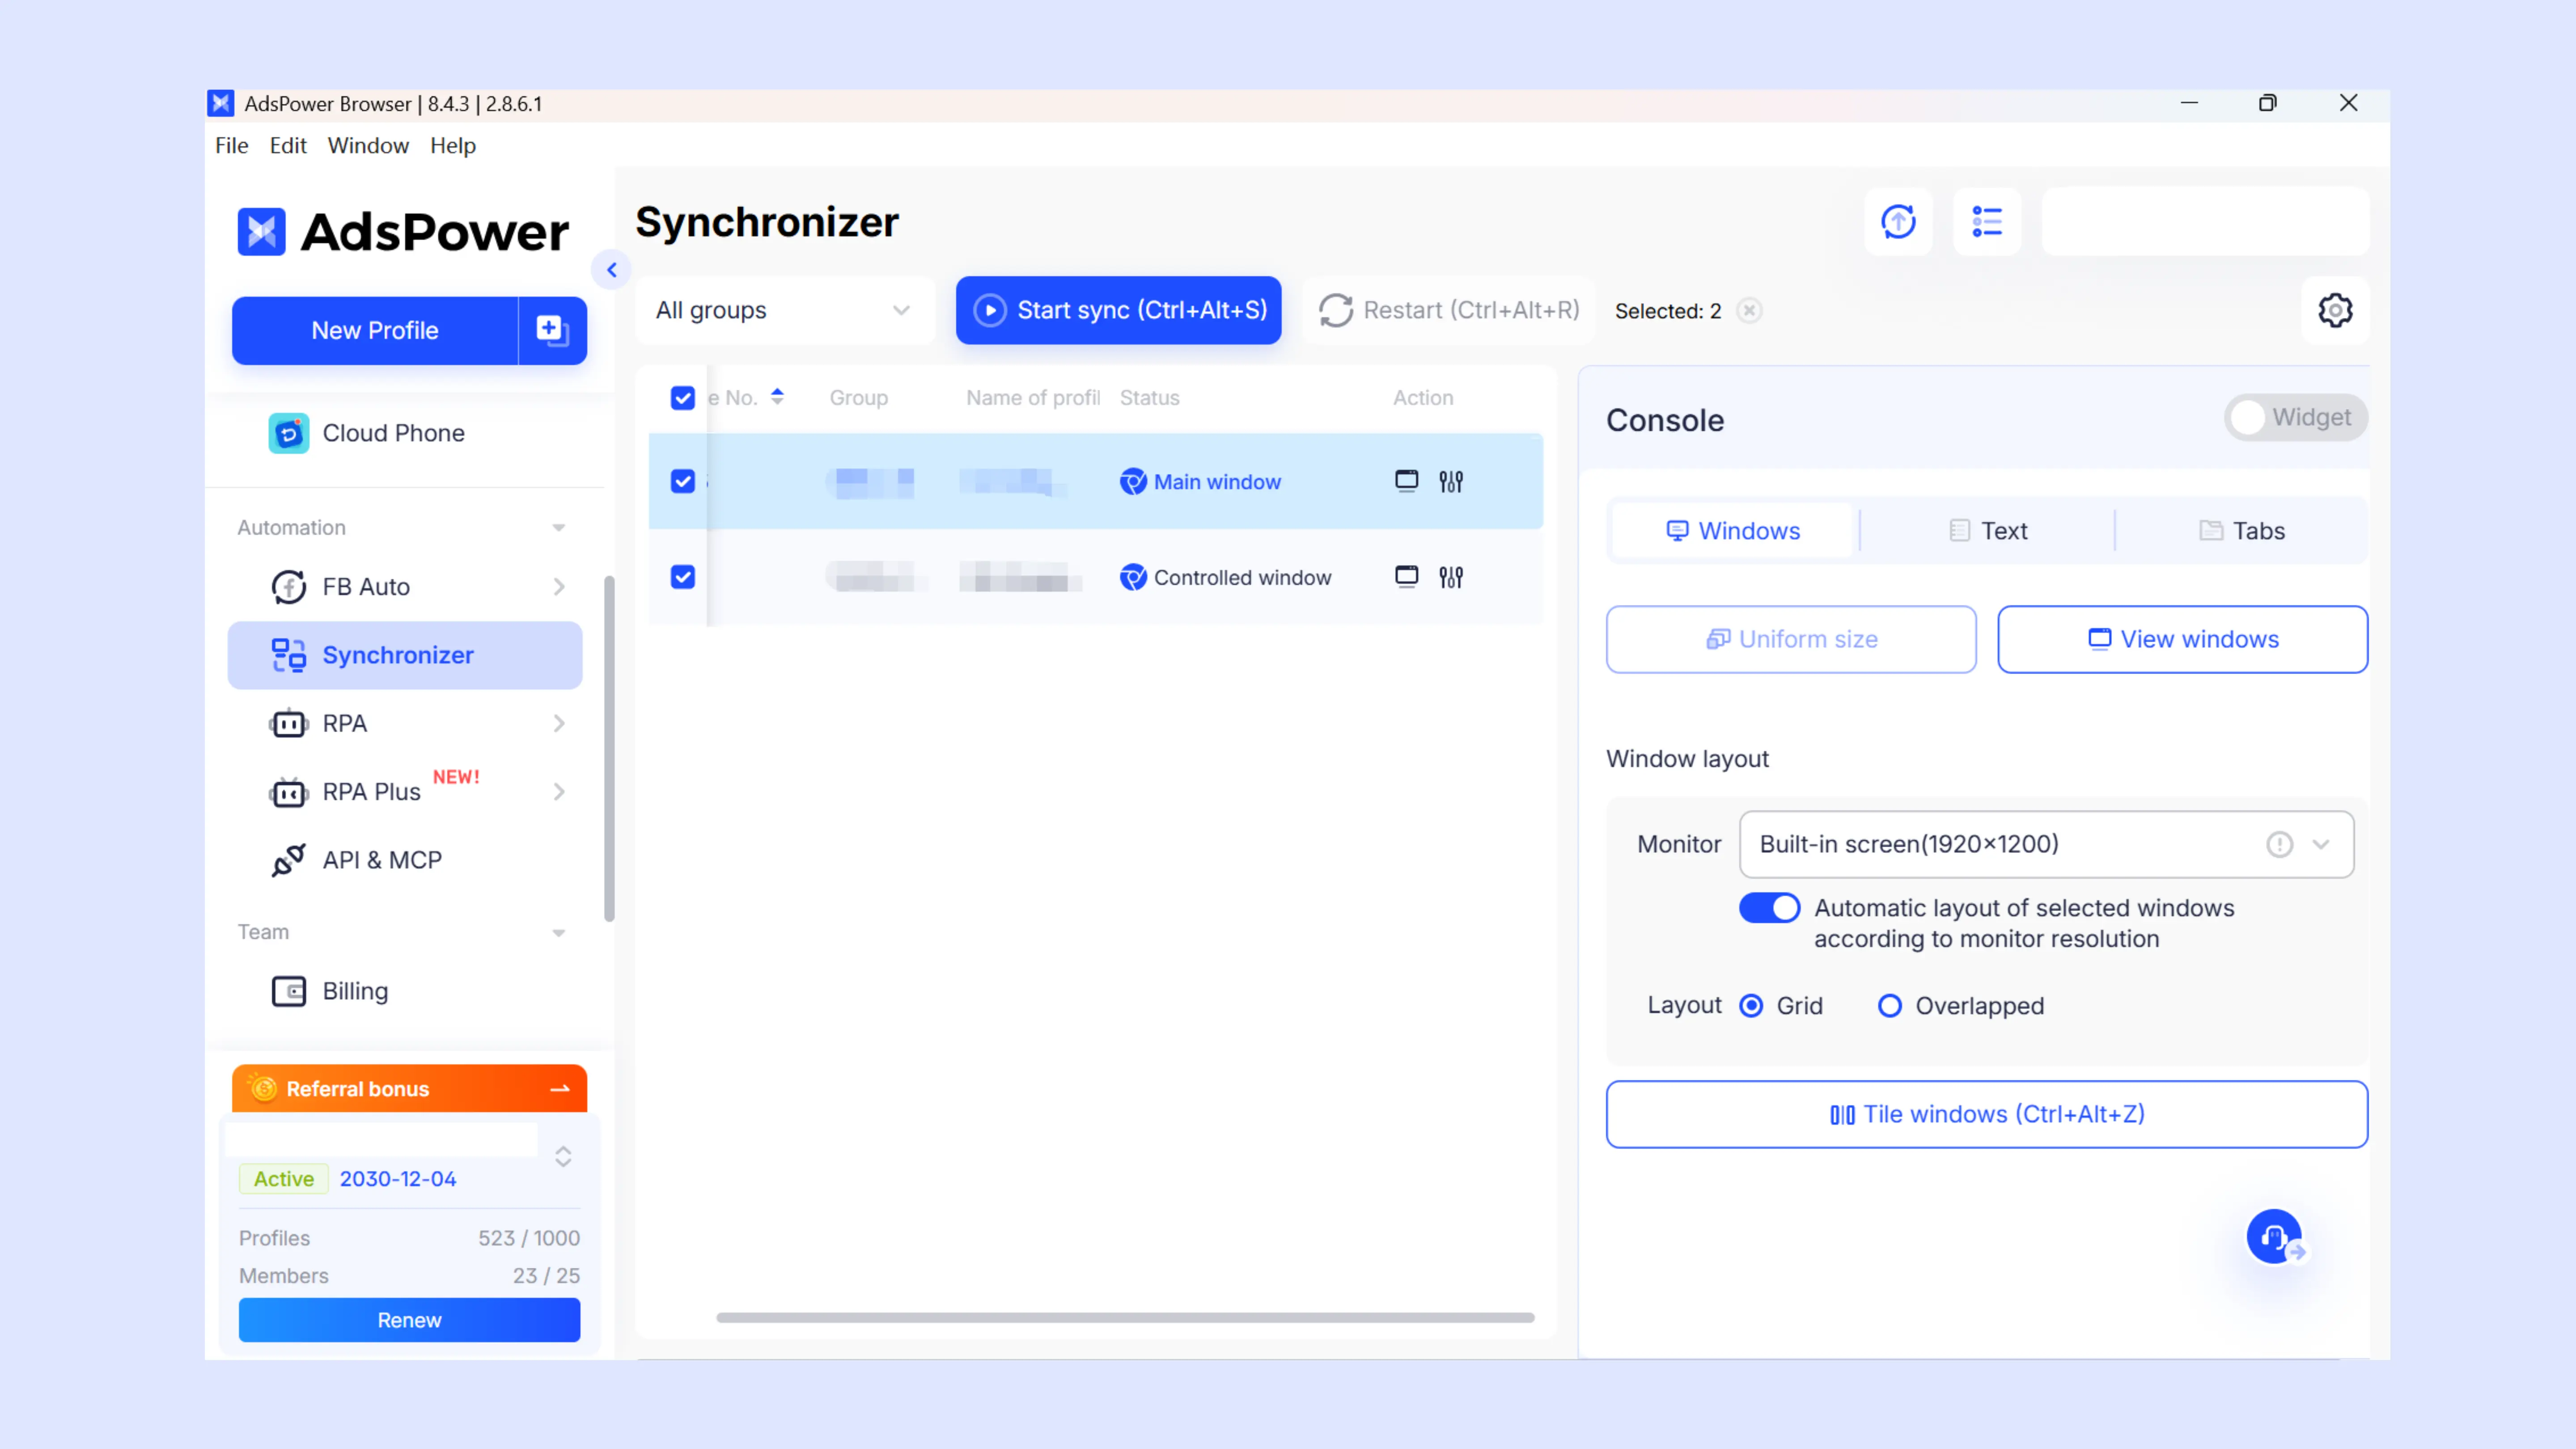2576x1449 pixels.
Task: Select the Grid layout option
Action: pos(1751,1005)
